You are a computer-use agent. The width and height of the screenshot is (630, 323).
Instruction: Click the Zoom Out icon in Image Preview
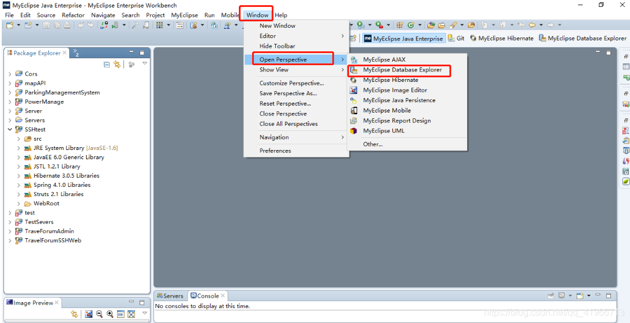99,314
